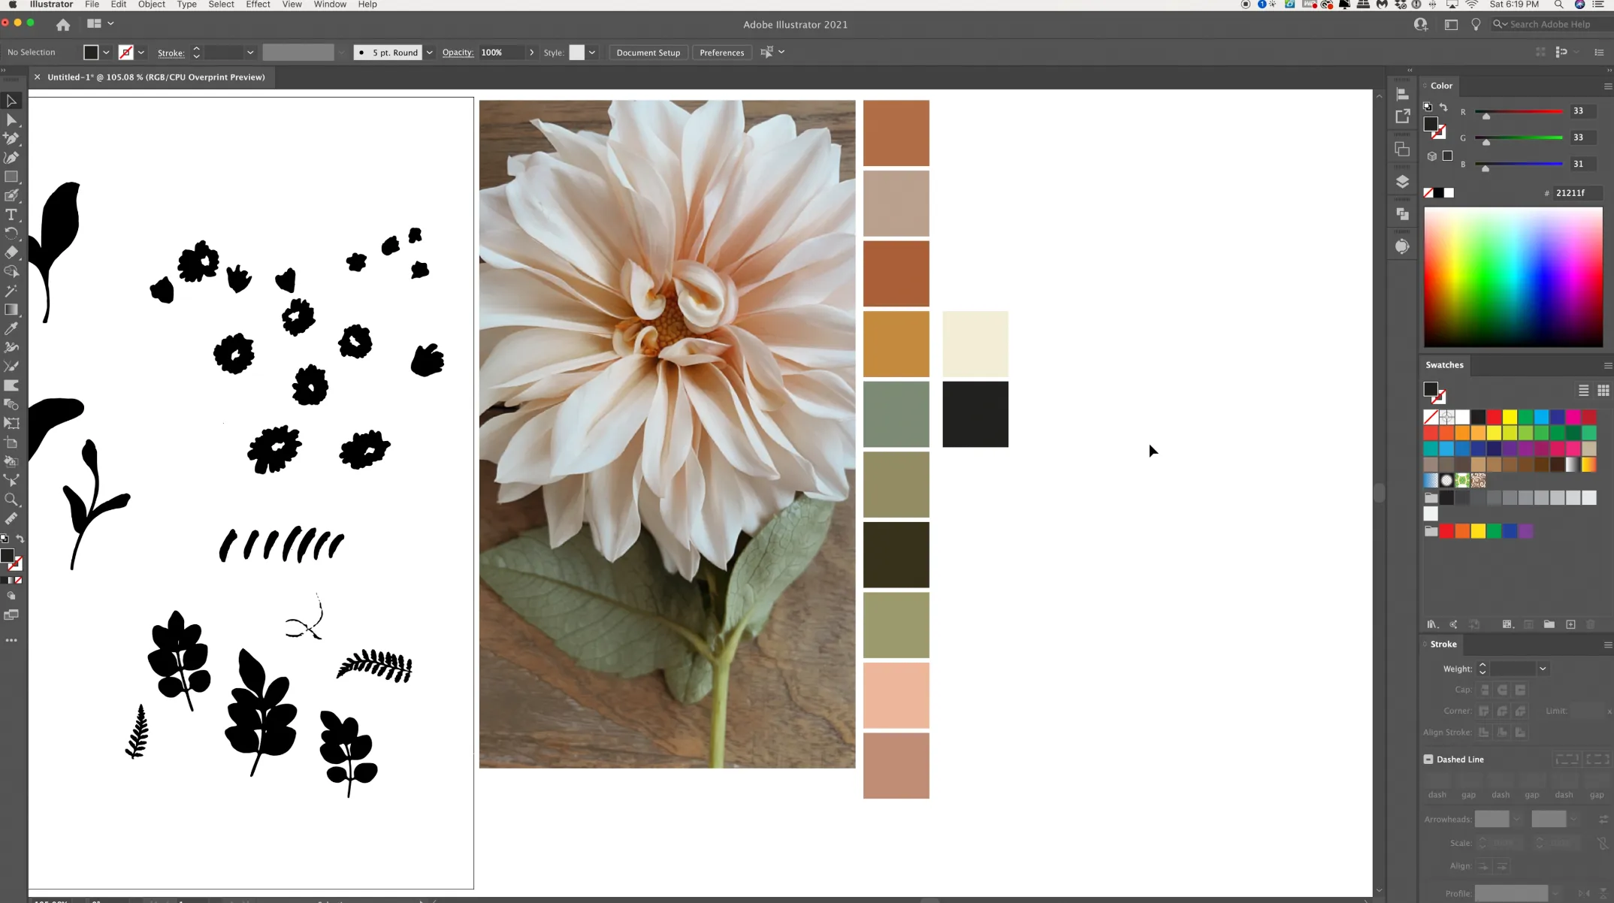Select the Rectangle tool

click(x=11, y=177)
